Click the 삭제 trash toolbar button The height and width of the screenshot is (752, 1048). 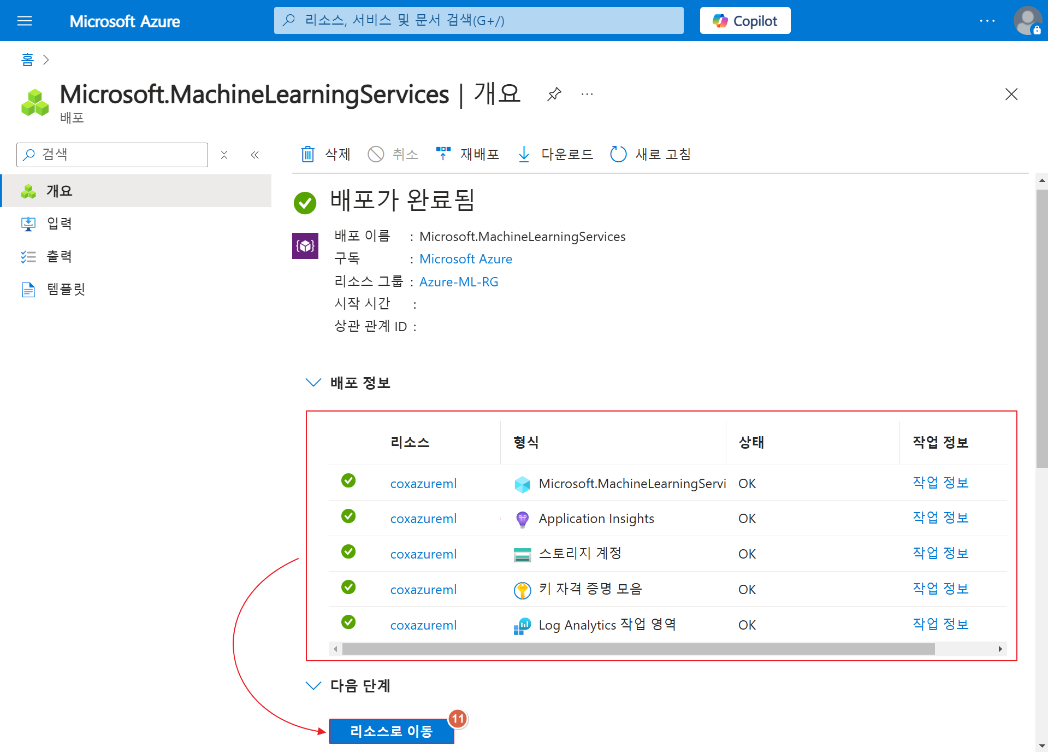click(x=325, y=154)
